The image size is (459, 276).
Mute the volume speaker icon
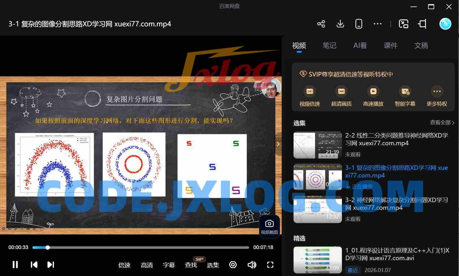pos(252,265)
